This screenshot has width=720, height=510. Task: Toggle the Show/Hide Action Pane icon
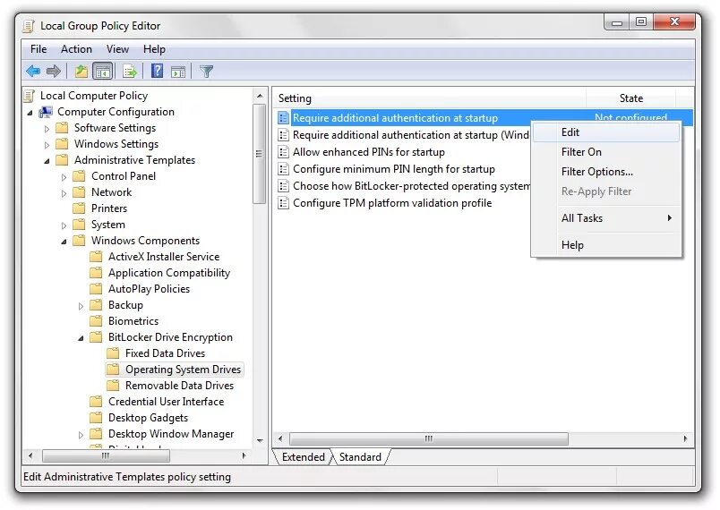pos(178,72)
